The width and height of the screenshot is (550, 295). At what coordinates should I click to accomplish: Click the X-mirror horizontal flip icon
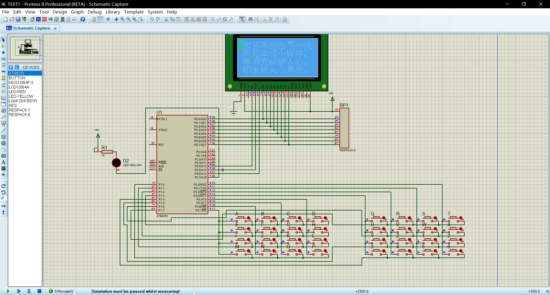[3, 206]
